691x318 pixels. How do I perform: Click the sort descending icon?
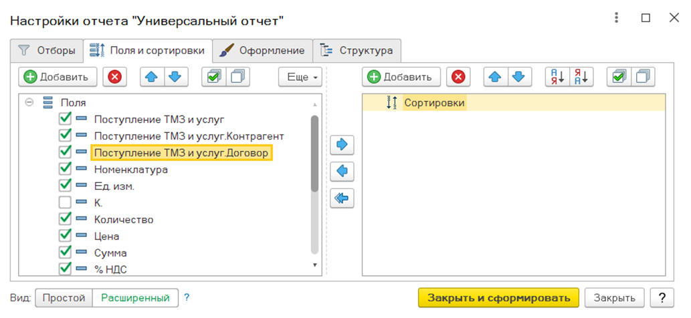coord(581,77)
